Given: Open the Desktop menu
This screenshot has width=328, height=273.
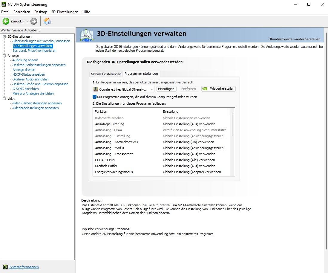Looking at the screenshot, I should point(41,12).
